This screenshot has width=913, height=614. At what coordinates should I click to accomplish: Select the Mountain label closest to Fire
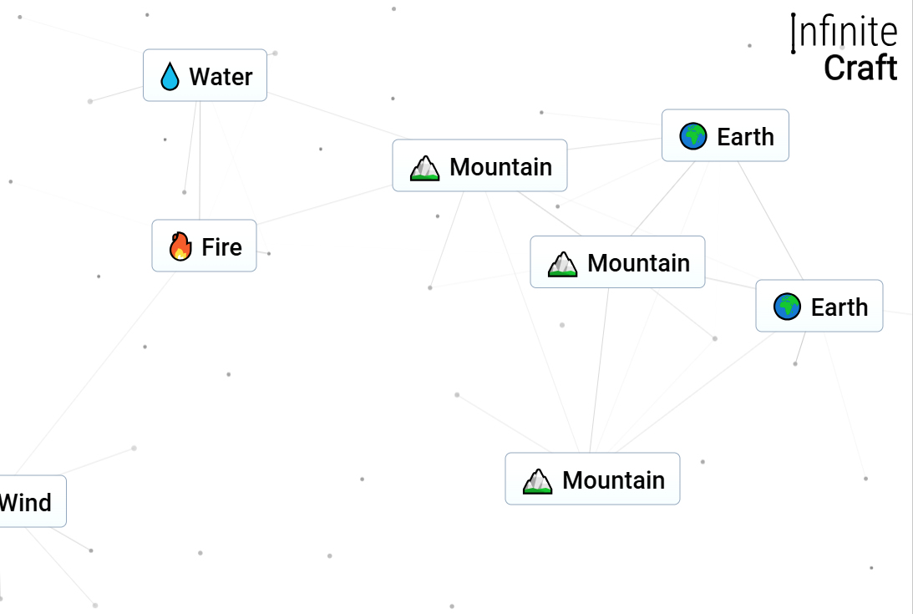(500, 167)
